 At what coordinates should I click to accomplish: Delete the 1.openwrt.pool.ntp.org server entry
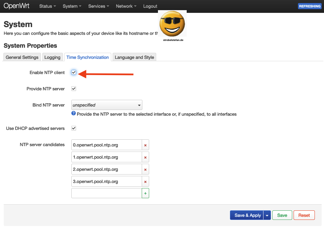coord(145,157)
